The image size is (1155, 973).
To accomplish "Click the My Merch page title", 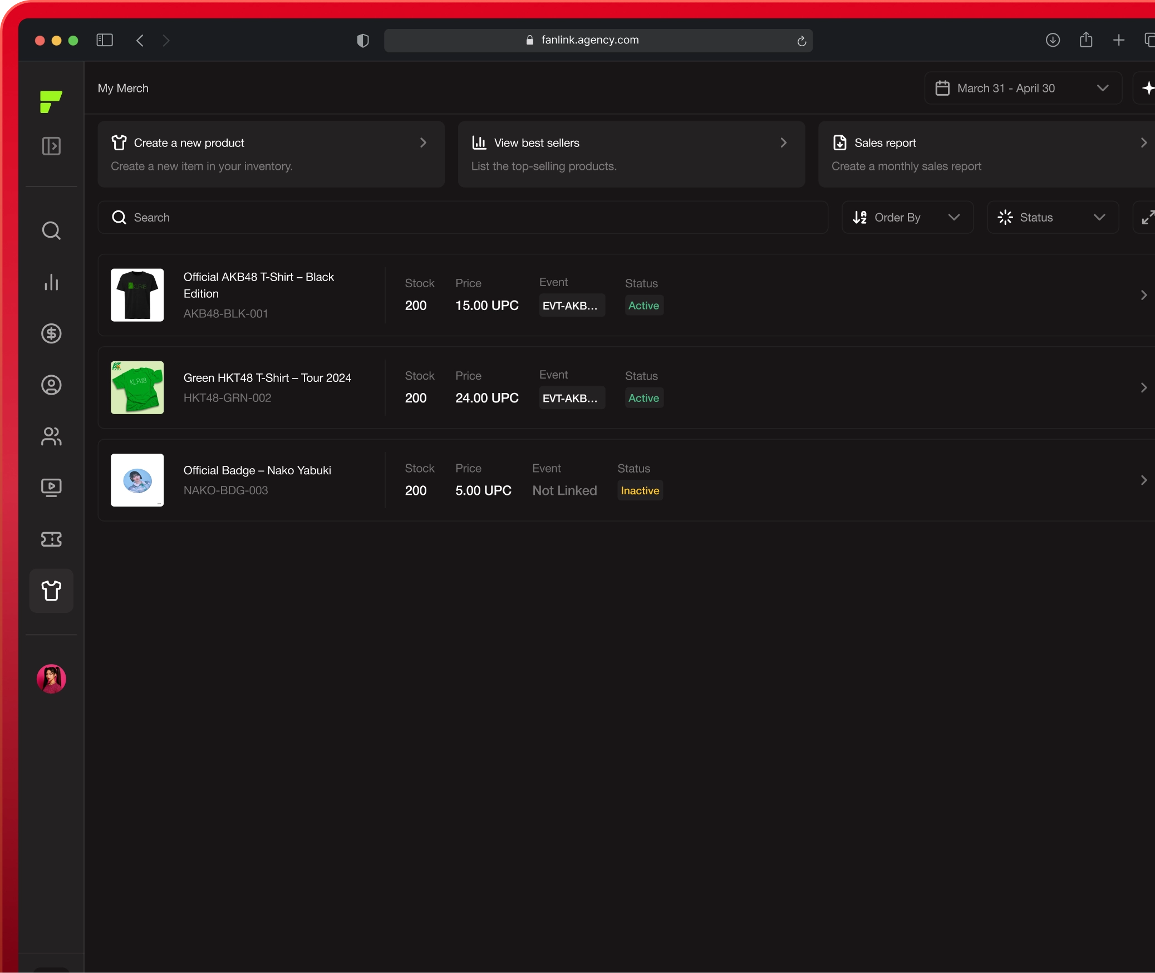I will click(123, 88).
